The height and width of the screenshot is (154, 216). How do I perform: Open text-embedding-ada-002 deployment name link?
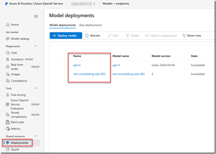(89, 74)
